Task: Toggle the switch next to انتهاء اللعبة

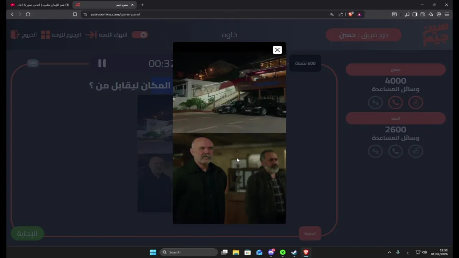Action: coord(140,35)
